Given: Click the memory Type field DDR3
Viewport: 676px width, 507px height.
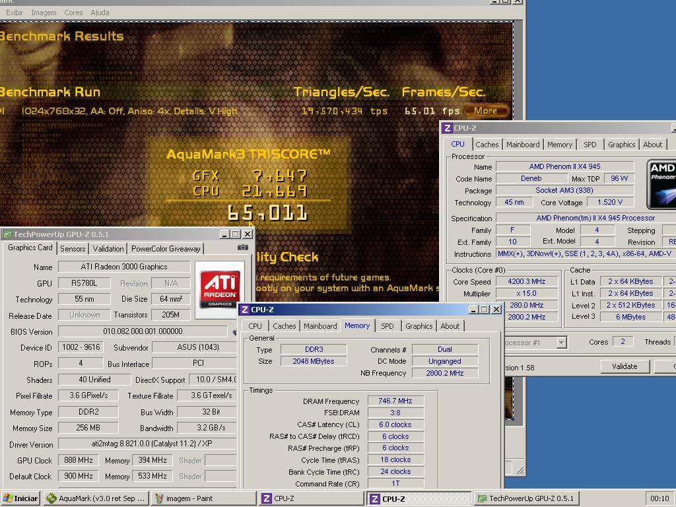Looking at the screenshot, I should click(314, 349).
